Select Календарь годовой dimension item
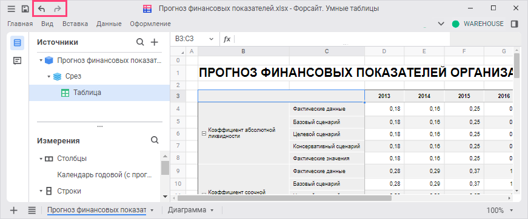 click(x=105, y=175)
